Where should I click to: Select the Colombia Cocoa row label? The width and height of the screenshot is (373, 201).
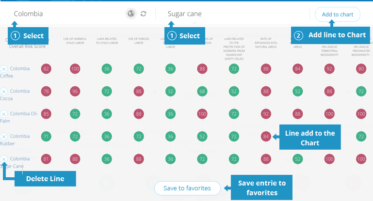(x=15, y=95)
